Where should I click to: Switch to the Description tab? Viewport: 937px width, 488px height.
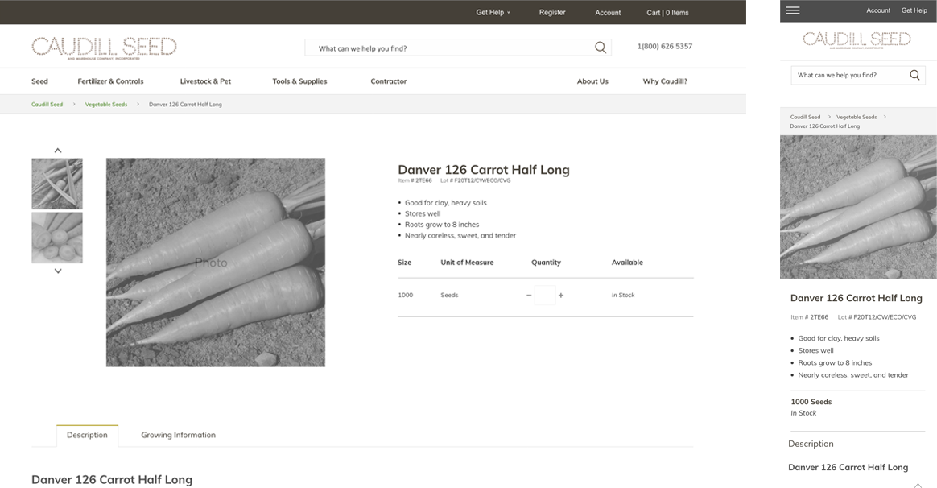pos(87,436)
